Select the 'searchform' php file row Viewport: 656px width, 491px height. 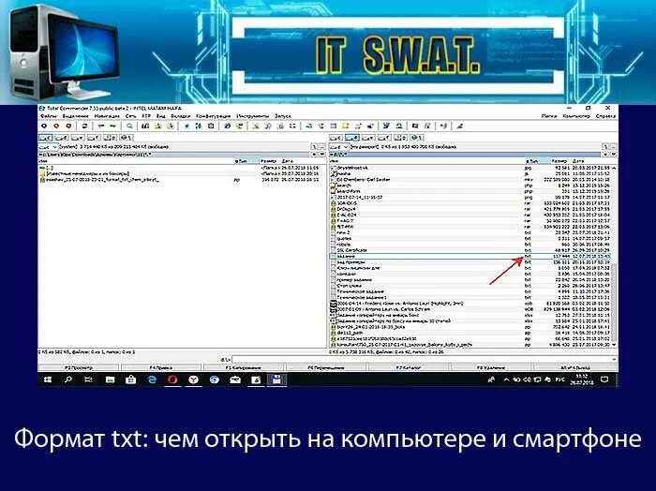click(470, 191)
